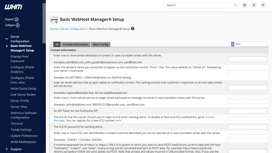The height and width of the screenshot is (153, 272).
Task: Click the ICQ ID password field
Action: pyautogui.click(x=248, y=127)
